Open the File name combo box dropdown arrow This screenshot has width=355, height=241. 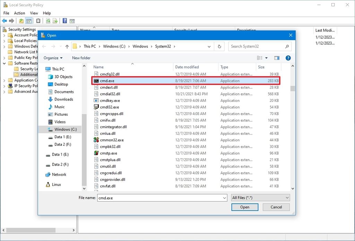[224, 197]
